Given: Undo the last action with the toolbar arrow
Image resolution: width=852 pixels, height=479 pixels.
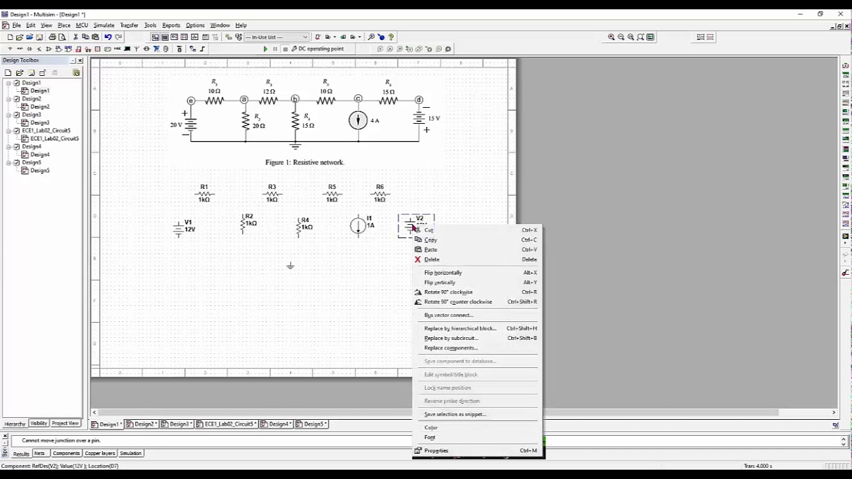Looking at the screenshot, I should tap(108, 37).
